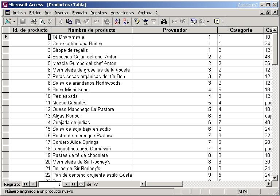The image size is (280, 196).
Task: Insert a hyperlink with the globe icon
Action: [107, 22]
